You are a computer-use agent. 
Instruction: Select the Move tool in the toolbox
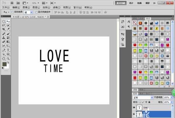click(x=8, y=21)
